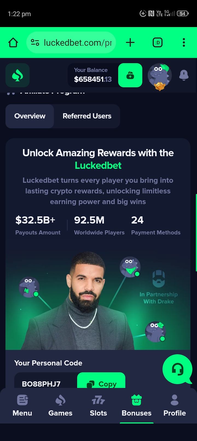Open the tab switcher icon
197x441 pixels.
pos(158,43)
